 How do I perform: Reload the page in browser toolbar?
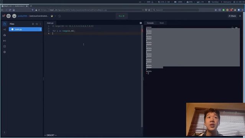(x=10, y=10)
